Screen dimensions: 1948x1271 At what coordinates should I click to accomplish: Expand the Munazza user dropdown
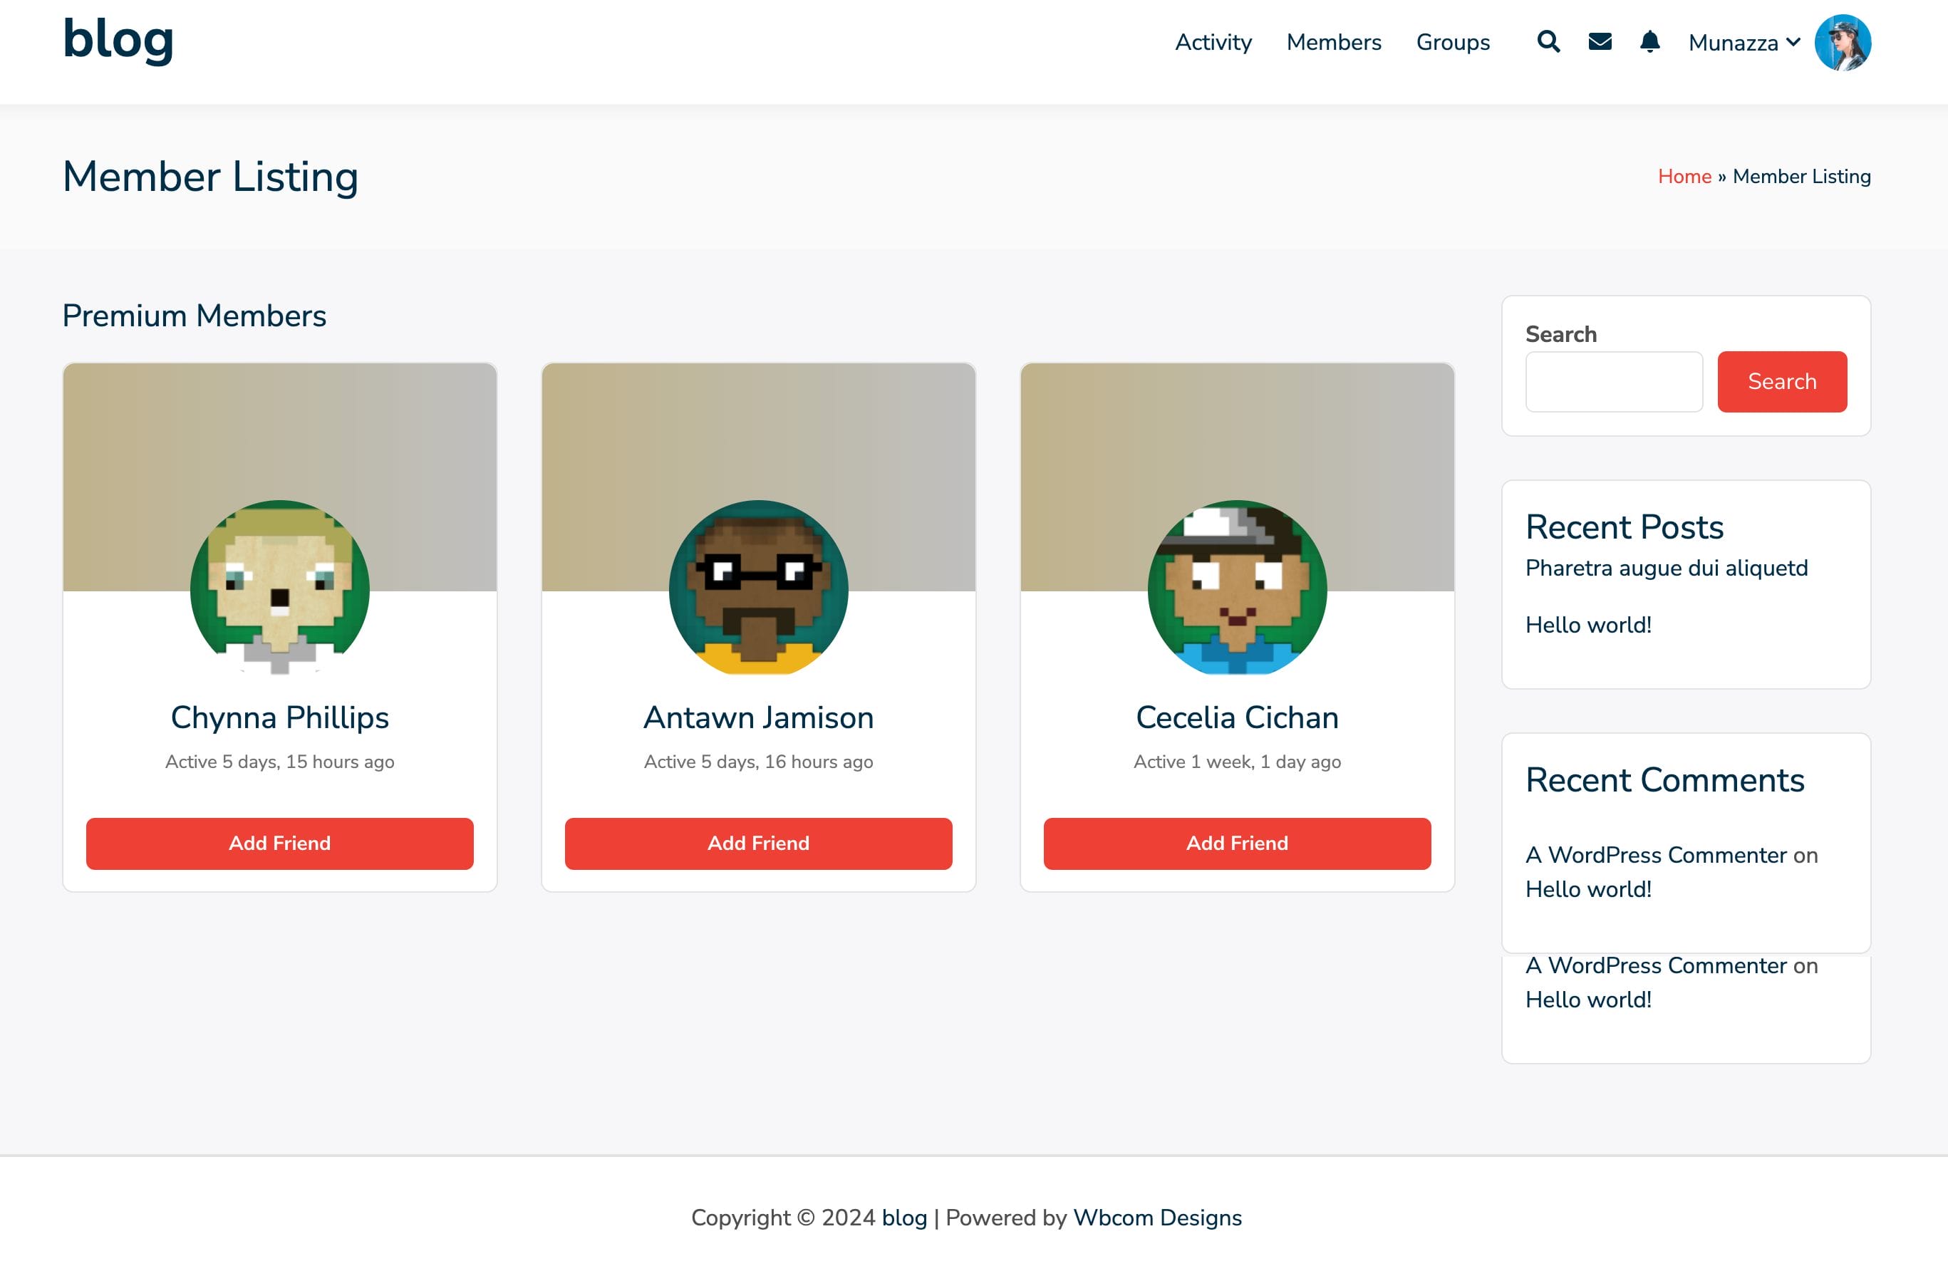pyautogui.click(x=1744, y=43)
